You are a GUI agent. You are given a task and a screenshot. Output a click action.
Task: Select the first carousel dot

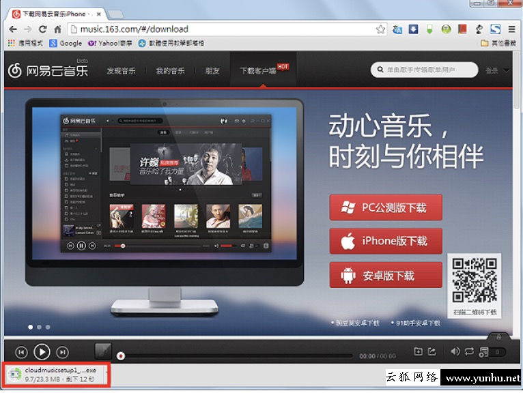click(30, 327)
